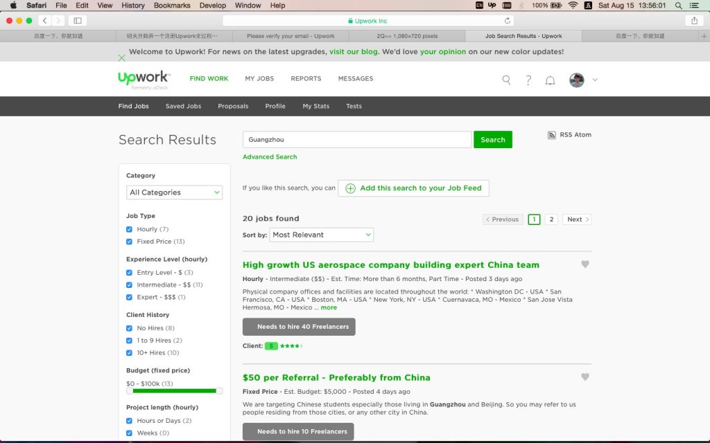The image size is (710, 443).
Task: Jump to results page 2
Action: coord(551,219)
